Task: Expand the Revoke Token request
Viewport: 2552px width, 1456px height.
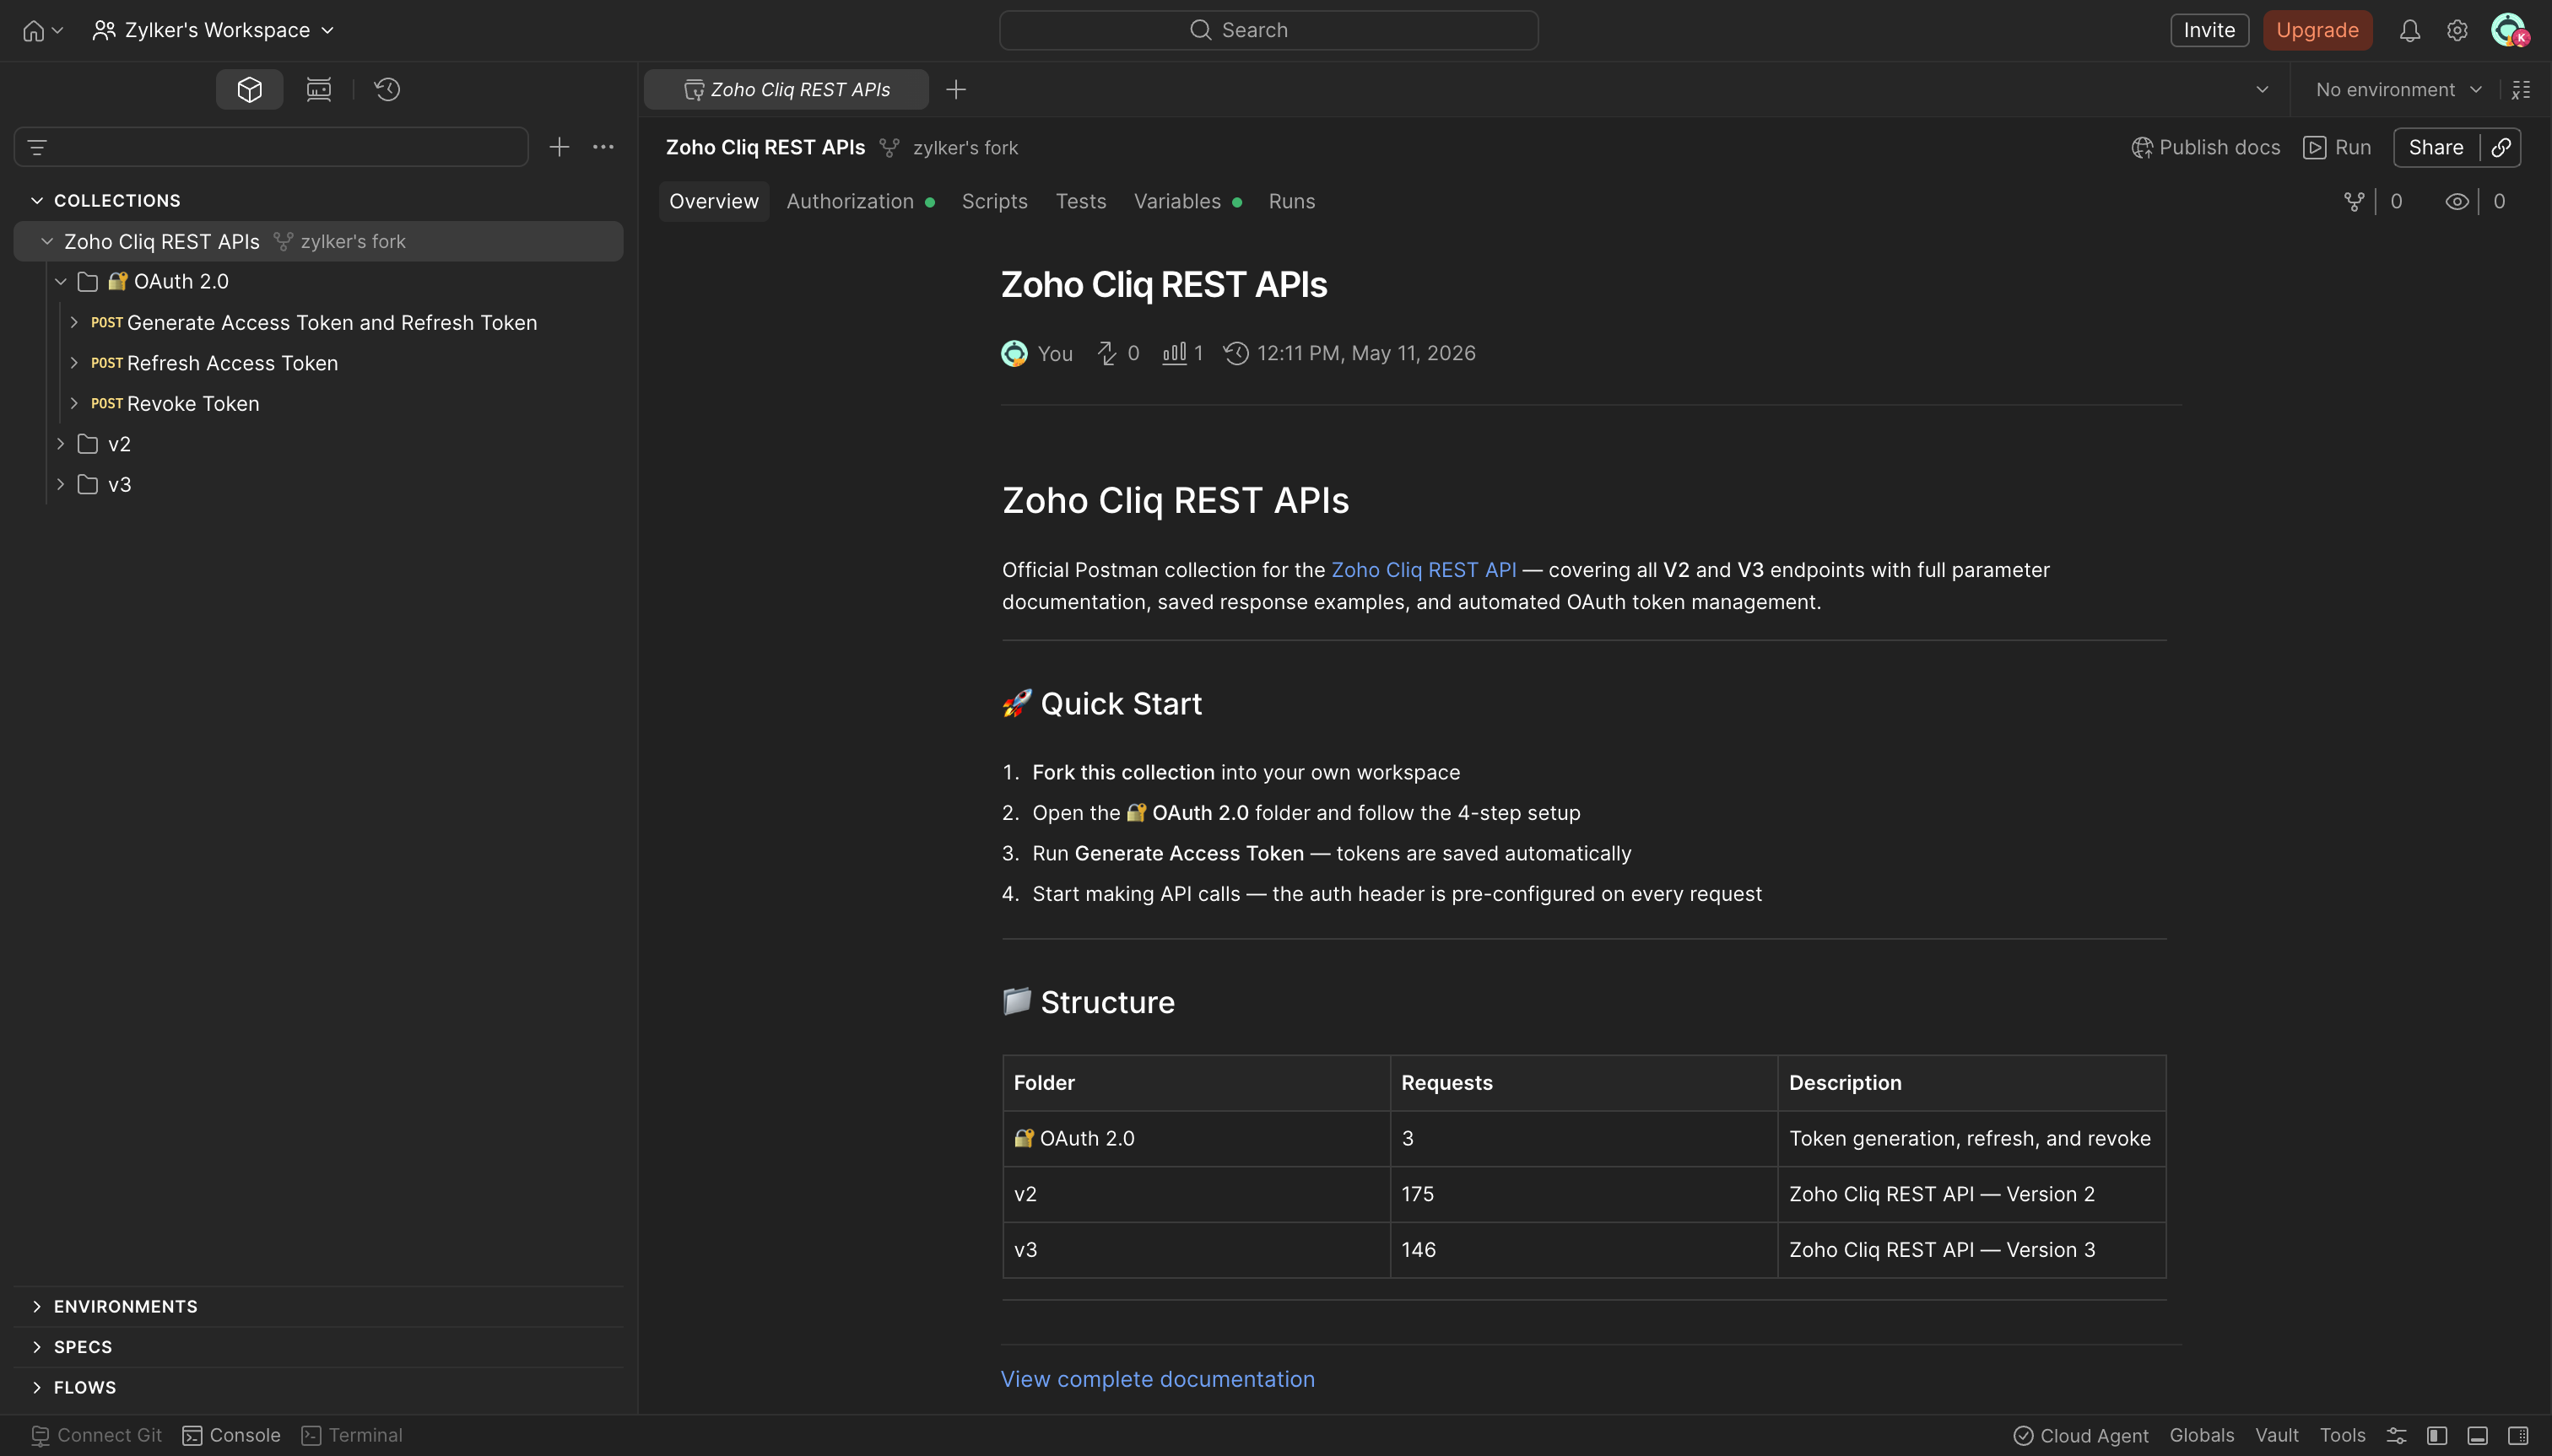Action: click(74, 404)
